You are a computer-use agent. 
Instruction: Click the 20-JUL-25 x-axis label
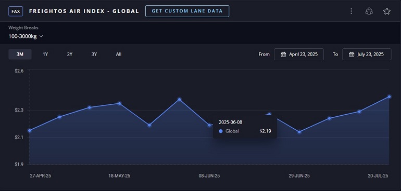click(x=378, y=176)
